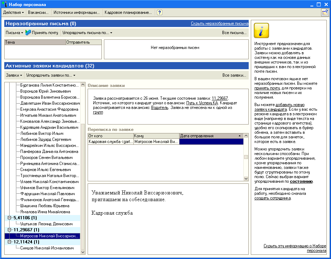Open Упорядочить письма по dropdown

(87, 33)
